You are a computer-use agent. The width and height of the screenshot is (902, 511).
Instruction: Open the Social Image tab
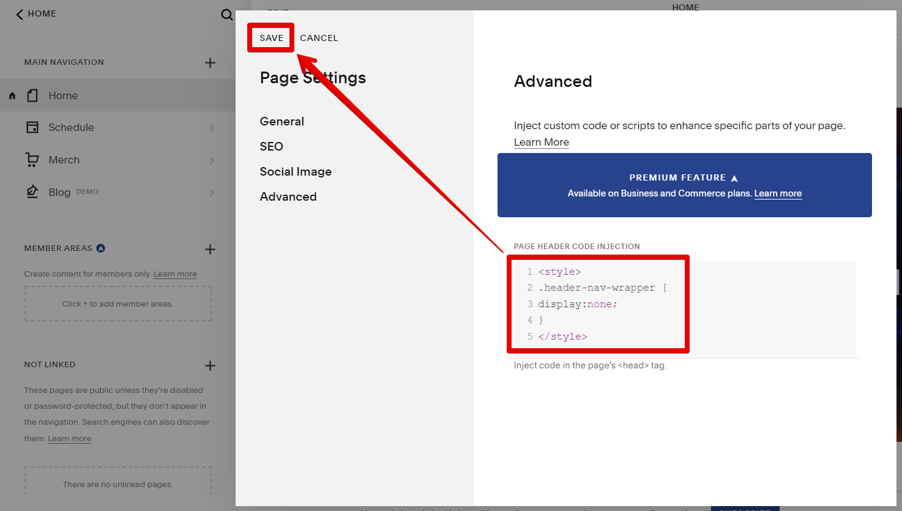point(296,171)
